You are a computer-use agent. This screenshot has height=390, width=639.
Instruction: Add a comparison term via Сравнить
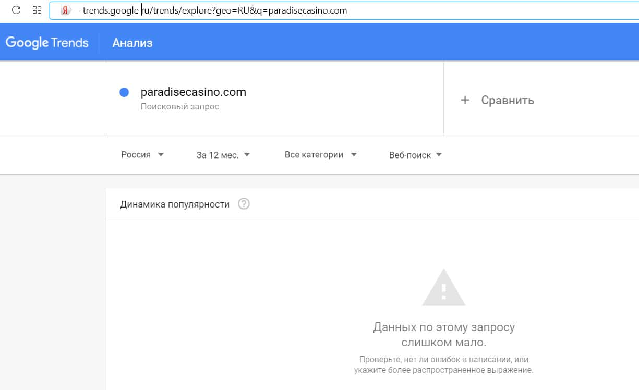click(x=508, y=100)
